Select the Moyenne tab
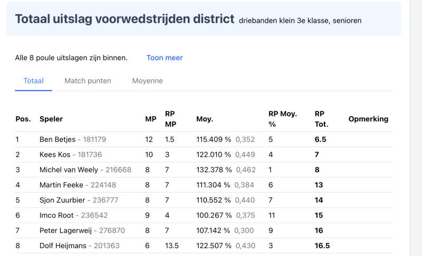This screenshot has height=256, width=422. tap(147, 81)
